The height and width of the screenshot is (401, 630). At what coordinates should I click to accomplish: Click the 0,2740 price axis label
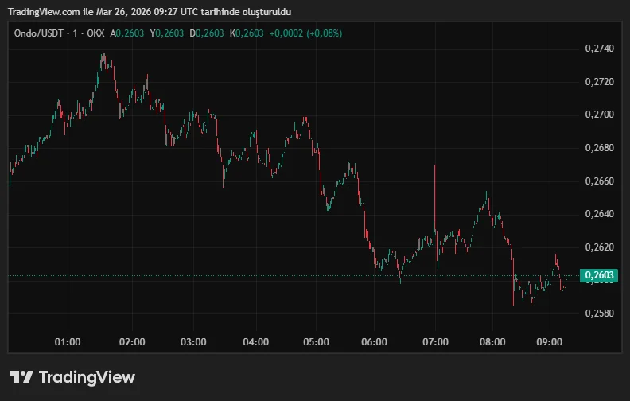tap(598, 49)
